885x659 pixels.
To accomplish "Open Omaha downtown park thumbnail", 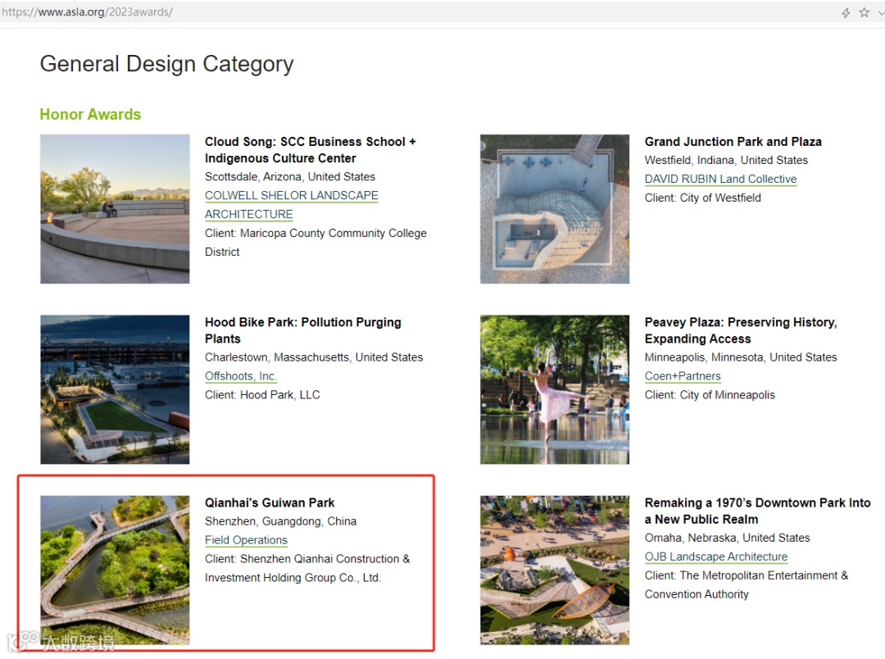I will 555,570.
